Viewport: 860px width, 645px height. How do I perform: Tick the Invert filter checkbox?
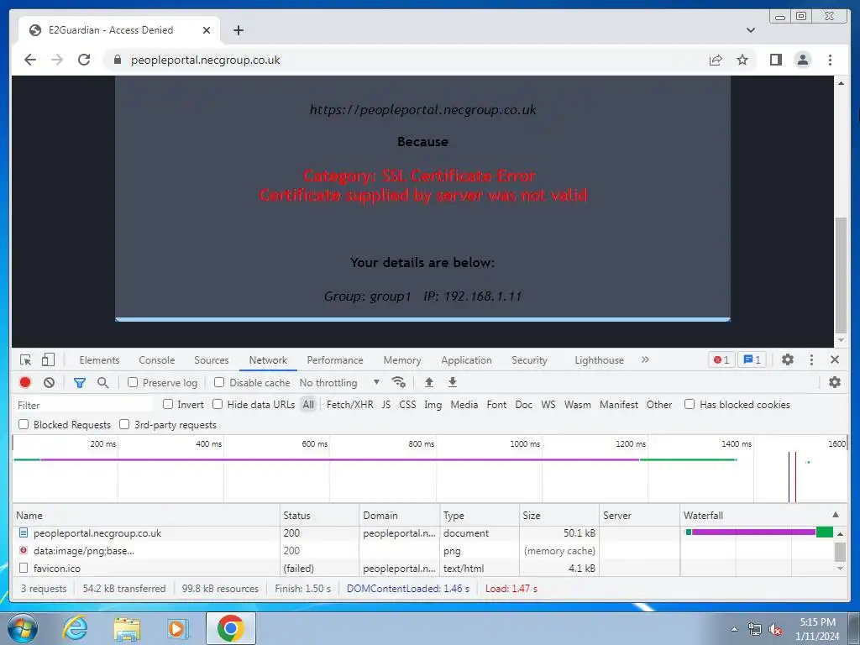pos(168,404)
